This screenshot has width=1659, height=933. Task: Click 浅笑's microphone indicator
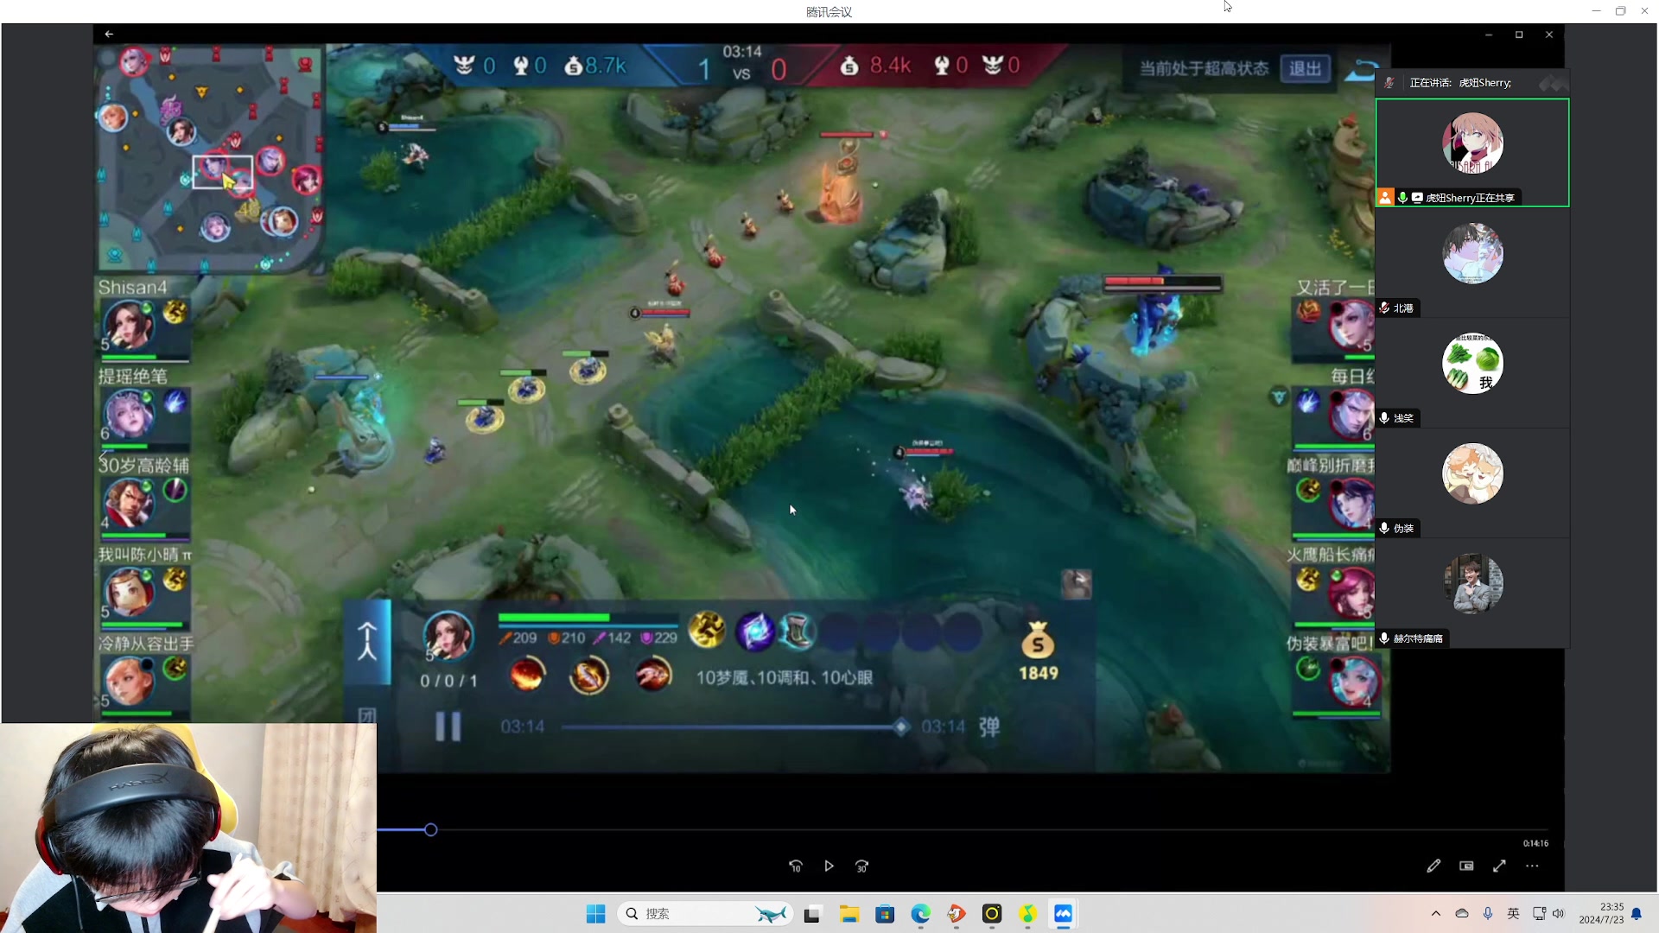[1384, 418]
